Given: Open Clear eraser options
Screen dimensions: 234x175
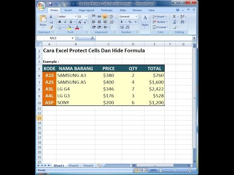Looking at the screenshot, I should (x=175, y=27).
